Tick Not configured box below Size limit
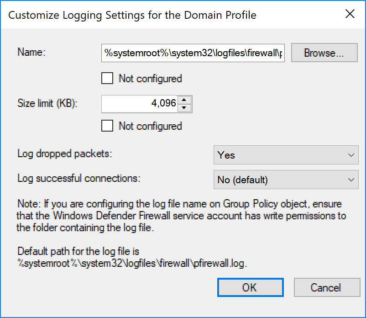Viewport: 366px width, 318px height. pyautogui.click(x=107, y=126)
